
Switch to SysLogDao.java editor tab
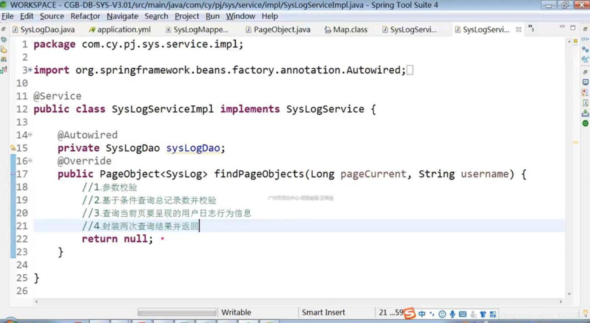pos(44,30)
